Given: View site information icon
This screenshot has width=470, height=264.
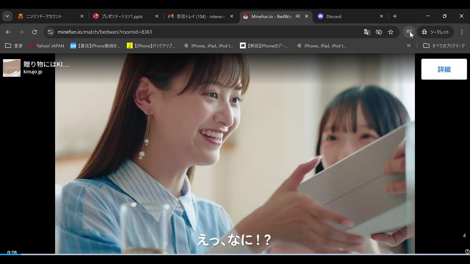Looking at the screenshot, I should point(51,32).
